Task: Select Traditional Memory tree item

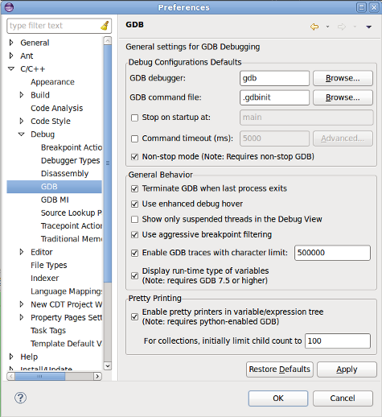Action: click(x=72, y=239)
